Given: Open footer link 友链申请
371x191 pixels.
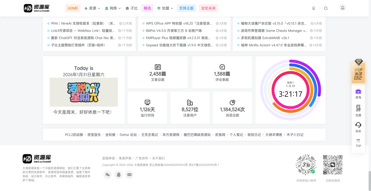Looking at the screenshot, I should point(108,158).
